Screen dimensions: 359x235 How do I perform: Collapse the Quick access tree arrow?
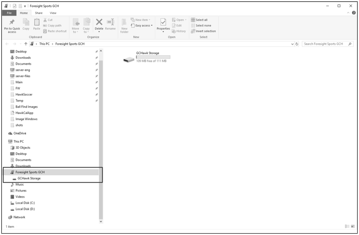[x=100, y=50]
